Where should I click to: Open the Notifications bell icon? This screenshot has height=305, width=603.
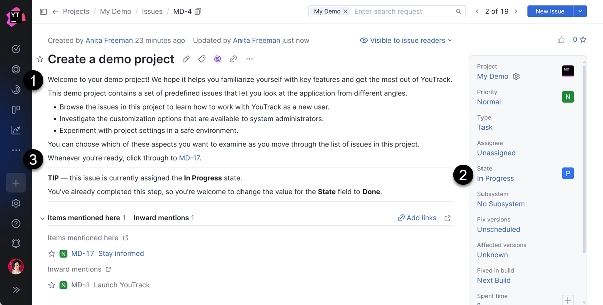pos(16,243)
